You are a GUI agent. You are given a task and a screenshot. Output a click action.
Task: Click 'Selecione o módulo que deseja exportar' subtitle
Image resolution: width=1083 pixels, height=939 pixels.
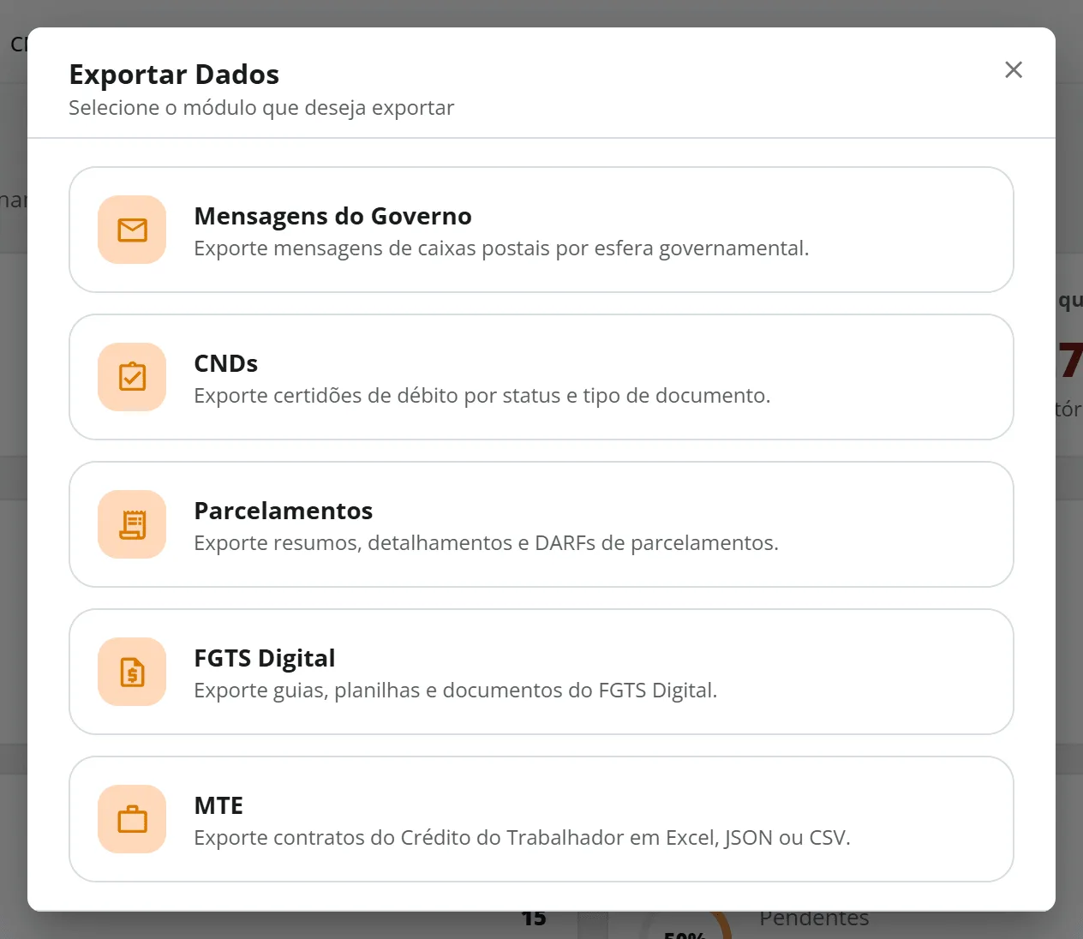pos(261,108)
